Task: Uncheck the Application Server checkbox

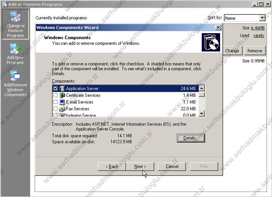Action: (55, 89)
